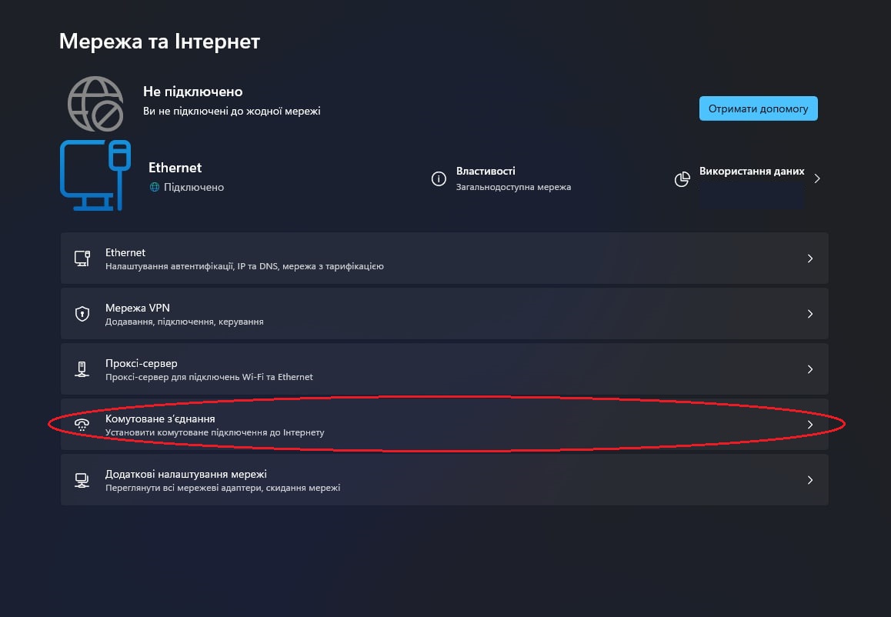Select the Проксі-сервер settings entry
This screenshot has height=617, width=891.
point(142,363)
